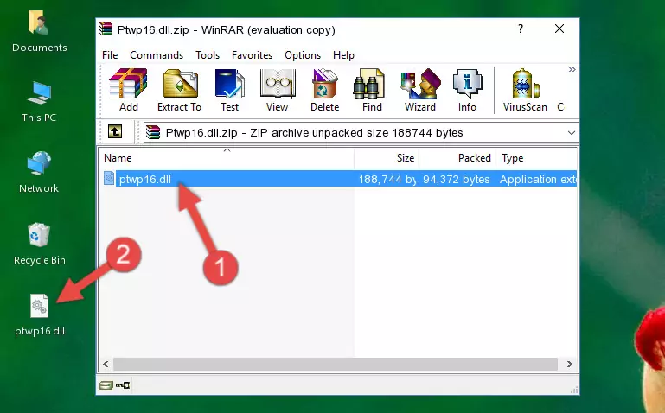This screenshot has width=665, height=413.
Task: Run Test on the archive
Action: [x=229, y=90]
